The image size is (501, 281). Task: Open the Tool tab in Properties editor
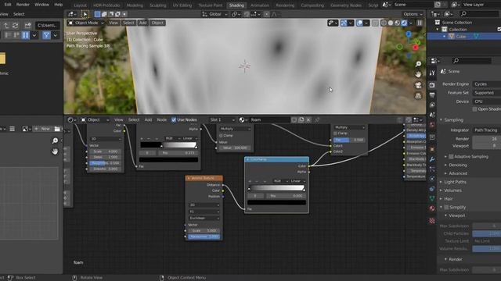(x=432, y=73)
